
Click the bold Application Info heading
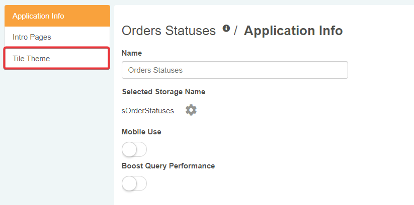pos(293,31)
